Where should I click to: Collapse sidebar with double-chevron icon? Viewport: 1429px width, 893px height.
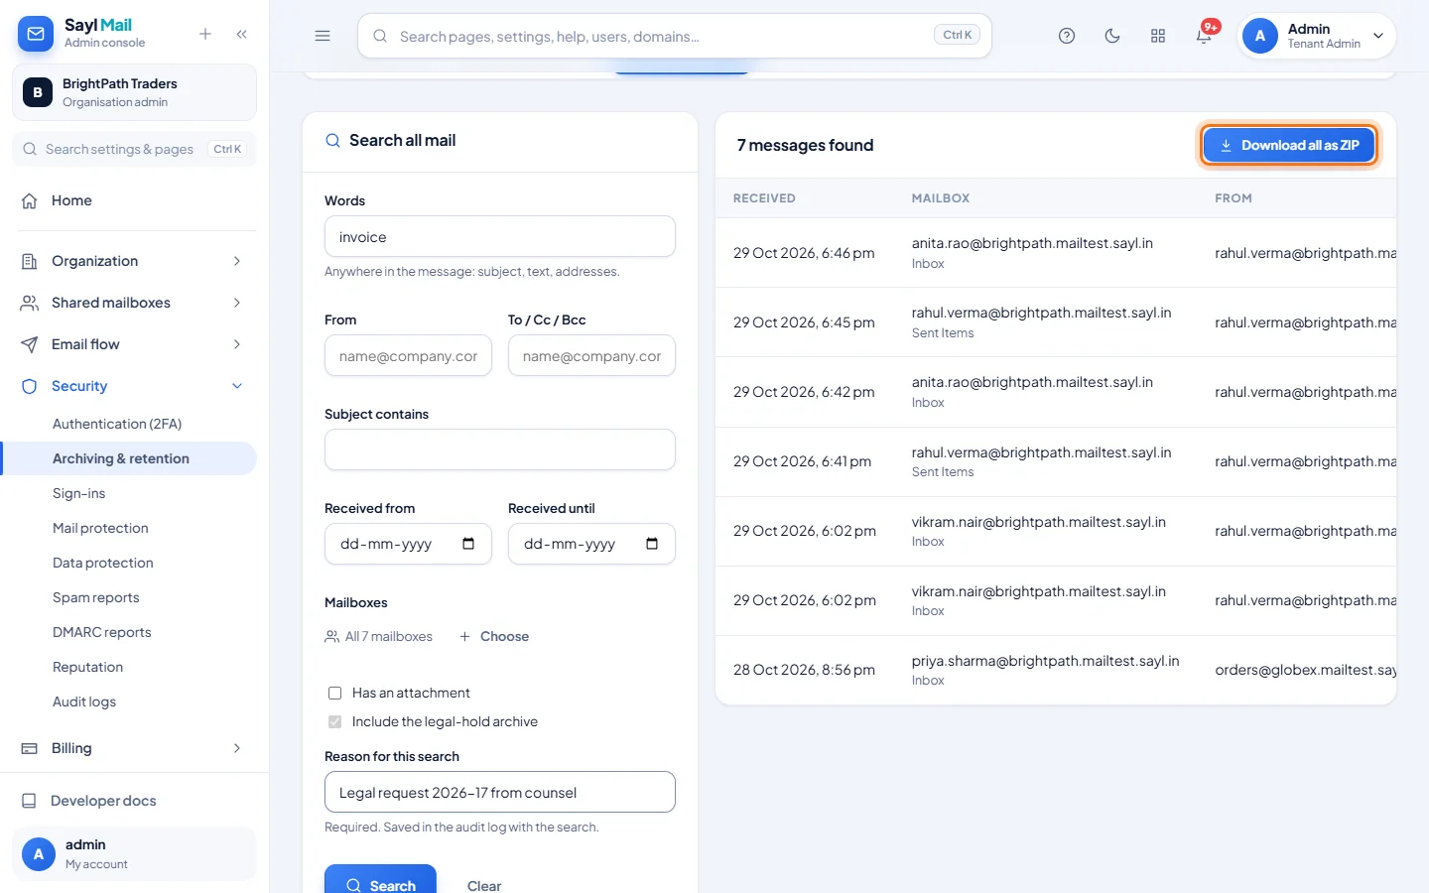coord(242,34)
